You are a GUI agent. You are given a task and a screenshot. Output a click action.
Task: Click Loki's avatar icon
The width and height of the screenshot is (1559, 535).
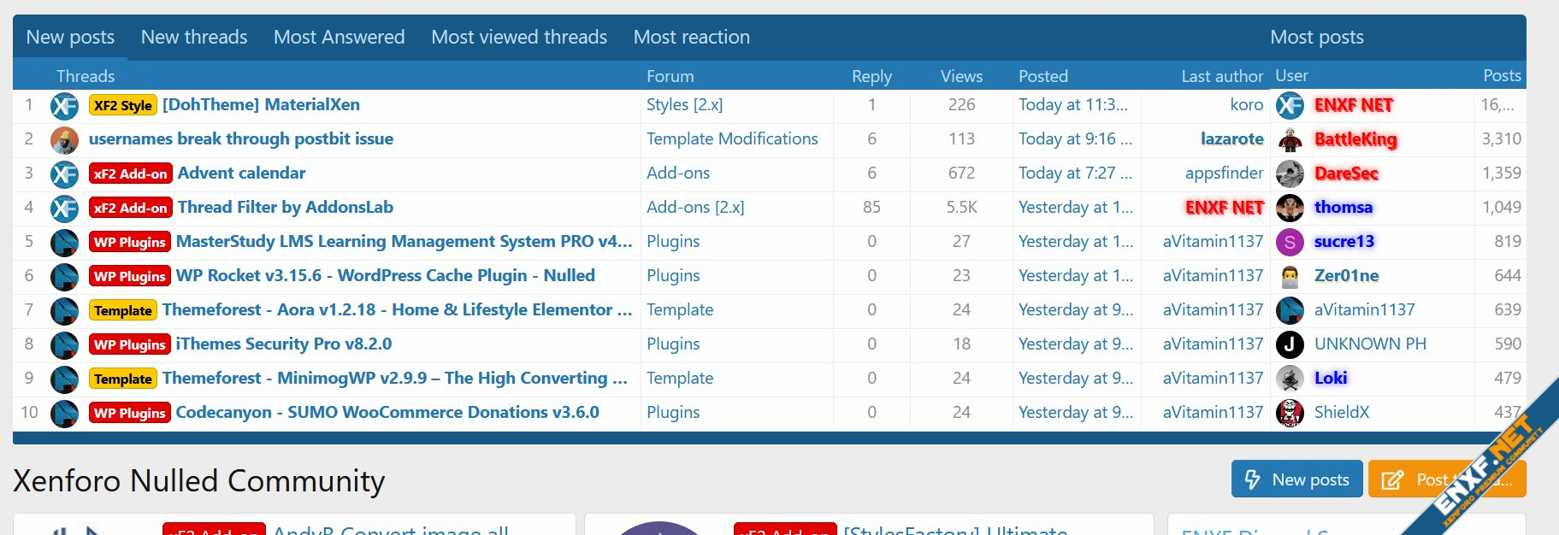tap(1290, 379)
